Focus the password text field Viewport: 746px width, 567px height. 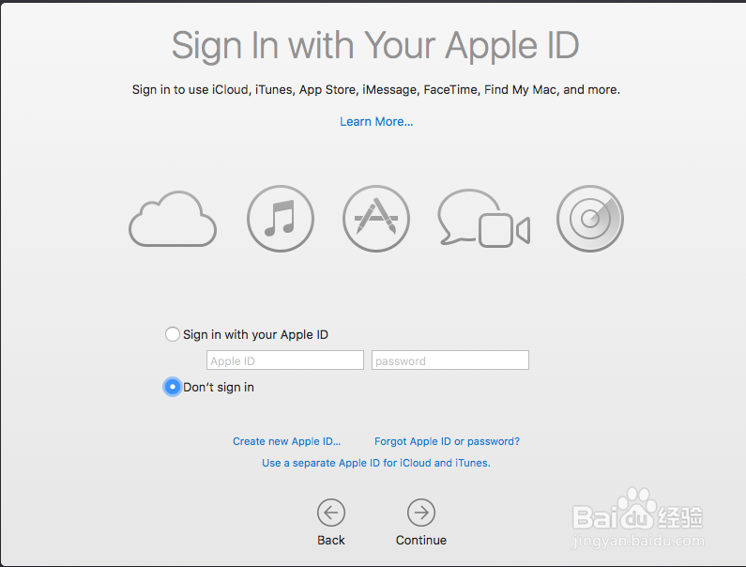pyautogui.click(x=450, y=360)
